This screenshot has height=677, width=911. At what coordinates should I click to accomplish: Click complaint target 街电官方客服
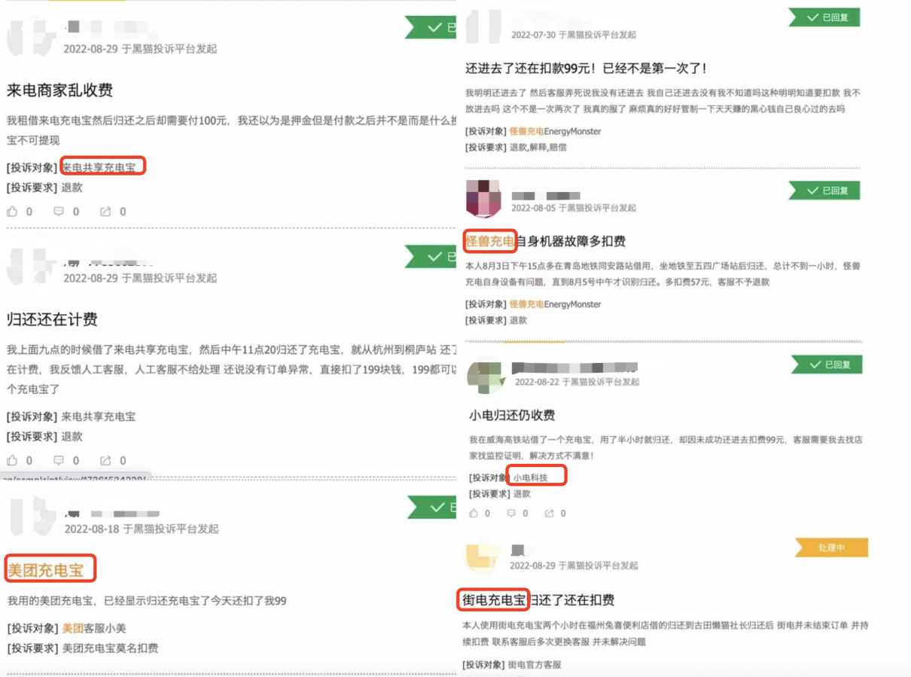coord(535,665)
